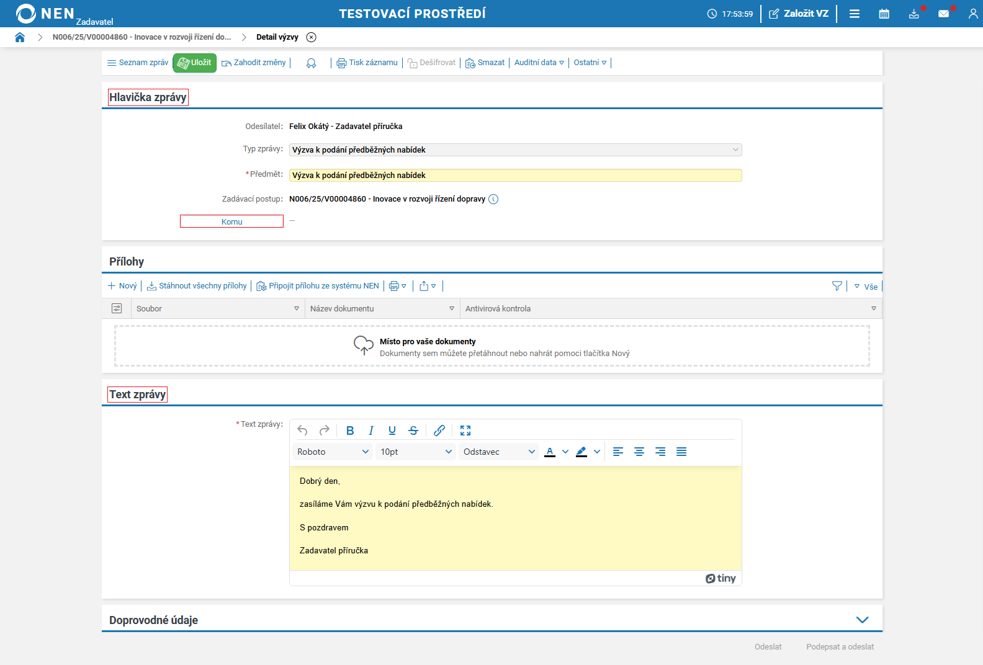Open the hamburger menu in header
The width and height of the screenshot is (983, 665).
tap(855, 14)
